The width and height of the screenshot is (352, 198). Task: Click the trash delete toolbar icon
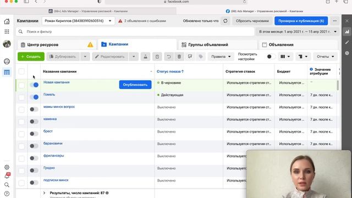[179, 57]
